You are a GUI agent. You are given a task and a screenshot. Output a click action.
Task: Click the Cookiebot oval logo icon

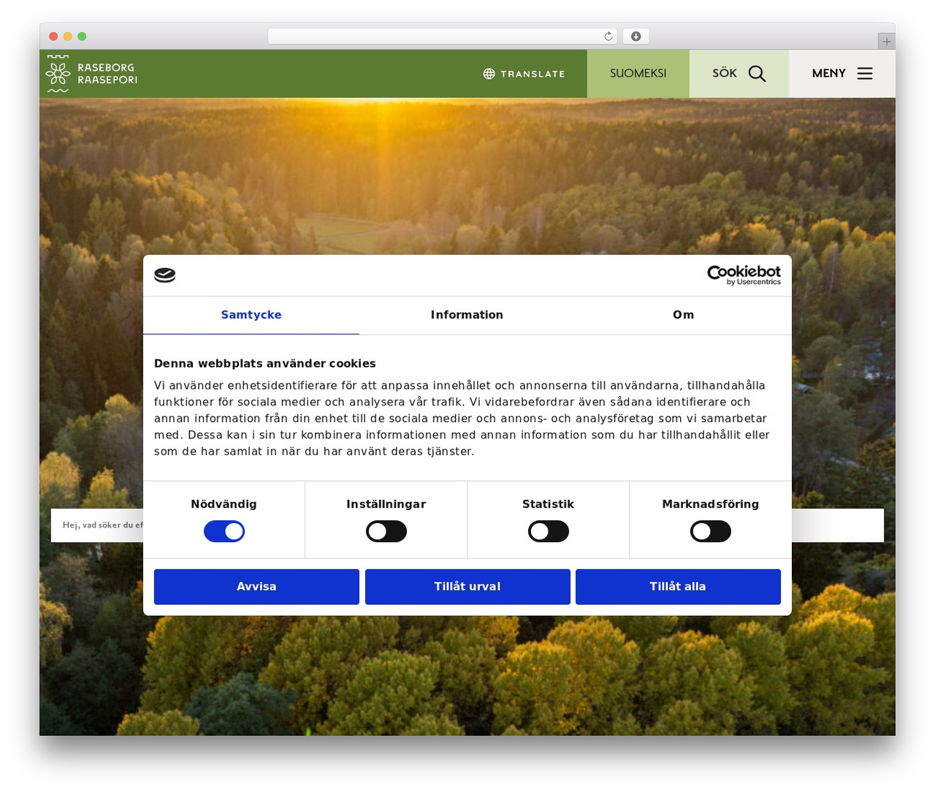coord(165,275)
